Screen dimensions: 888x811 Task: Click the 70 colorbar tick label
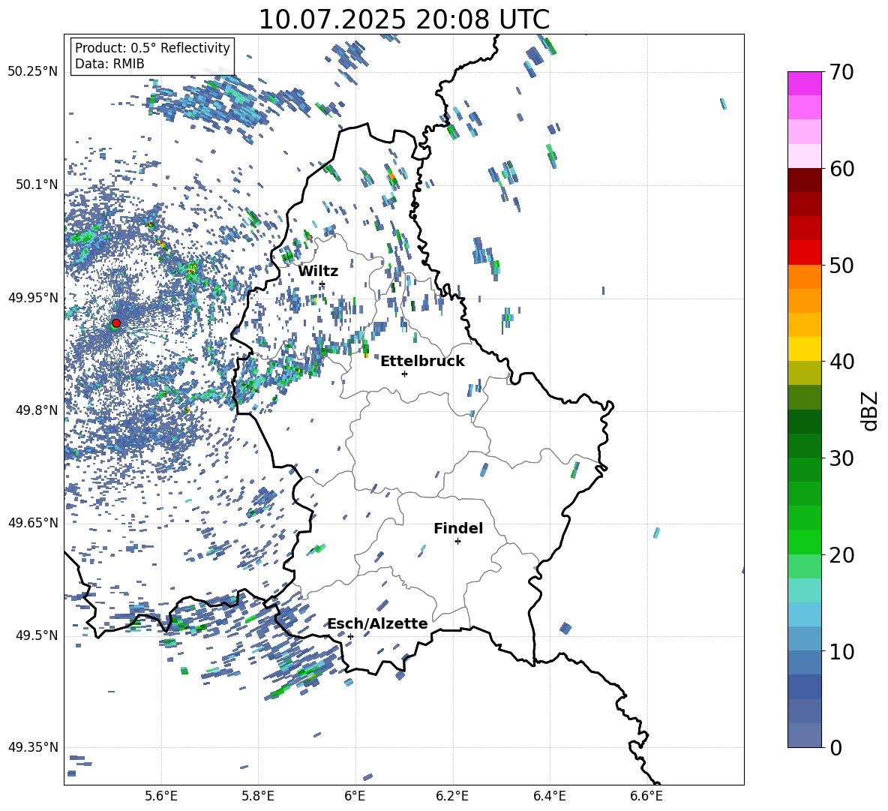pos(841,72)
